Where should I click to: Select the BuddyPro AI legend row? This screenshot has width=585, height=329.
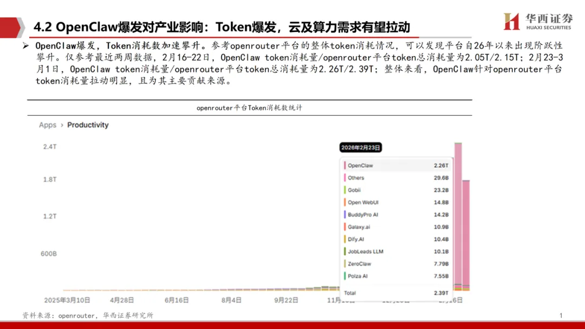click(396, 215)
